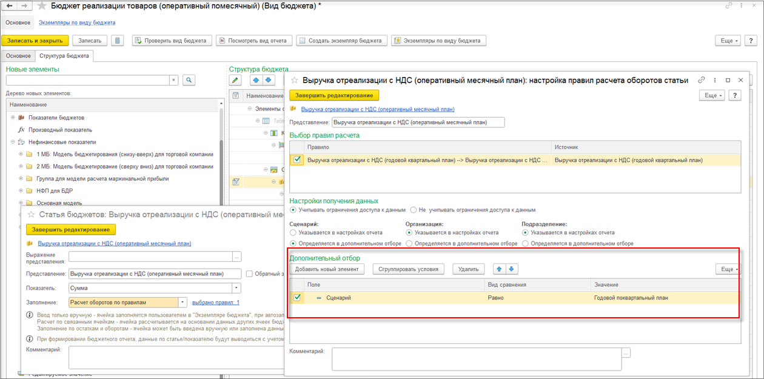Move filter condition up with blue arrow in Дополнительный отбор

point(499,269)
